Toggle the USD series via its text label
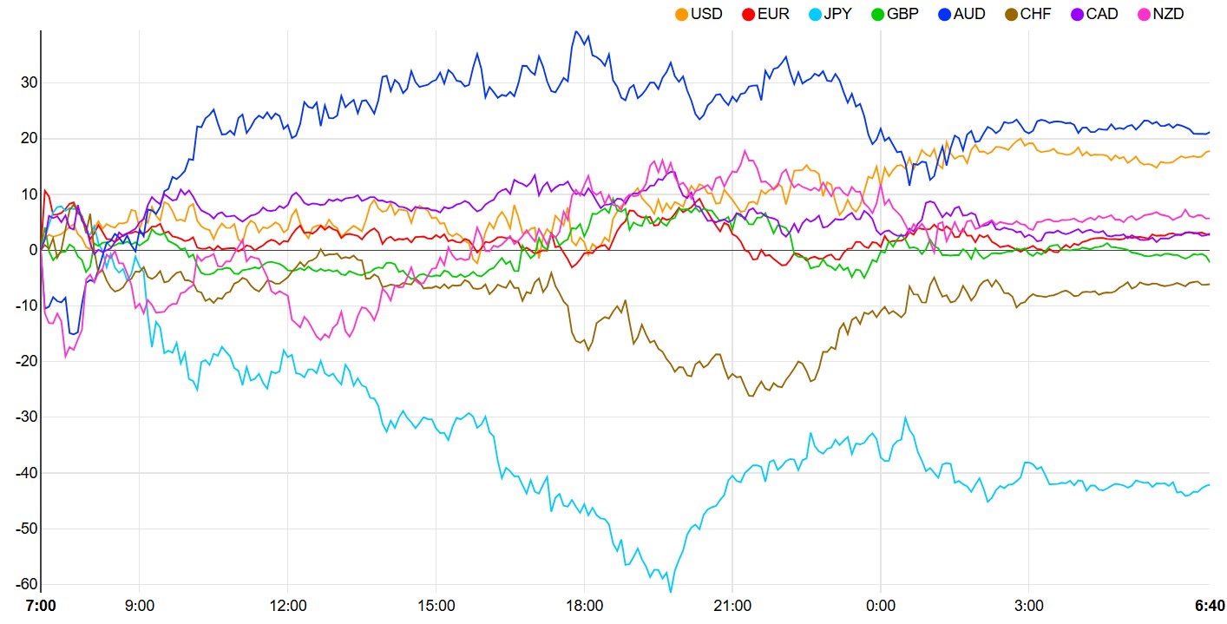This screenshot has height=624, width=1227. point(705,14)
